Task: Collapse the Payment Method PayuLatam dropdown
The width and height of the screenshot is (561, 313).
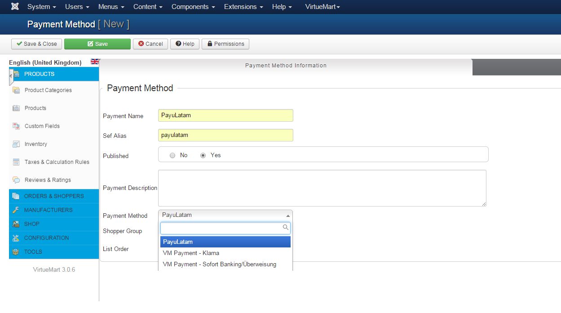Action: (x=225, y=215)
